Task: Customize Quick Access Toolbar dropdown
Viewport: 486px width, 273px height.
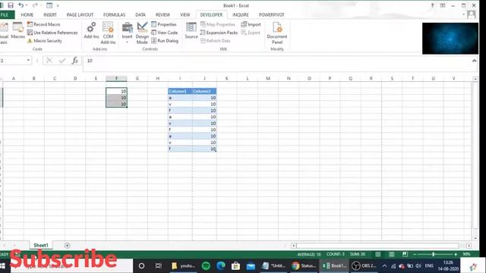Action: point(58,5)
